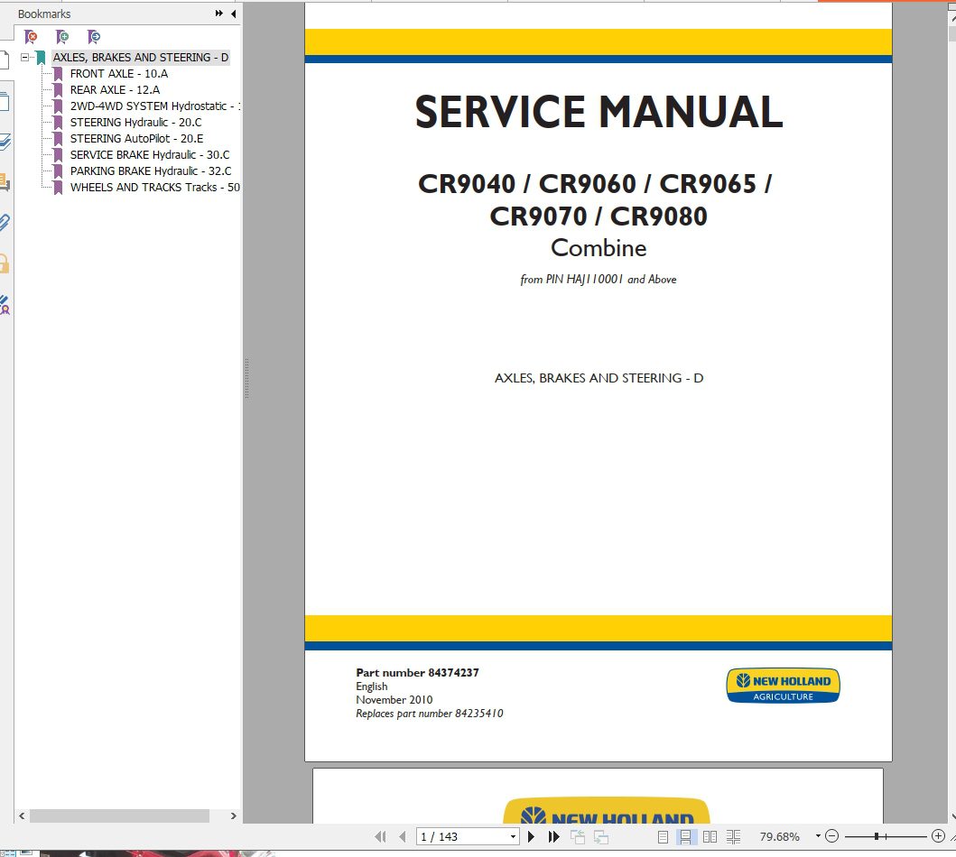Switch to facing pages view
This screenshot has height=857, width=956.
click(x=710, y=837)
